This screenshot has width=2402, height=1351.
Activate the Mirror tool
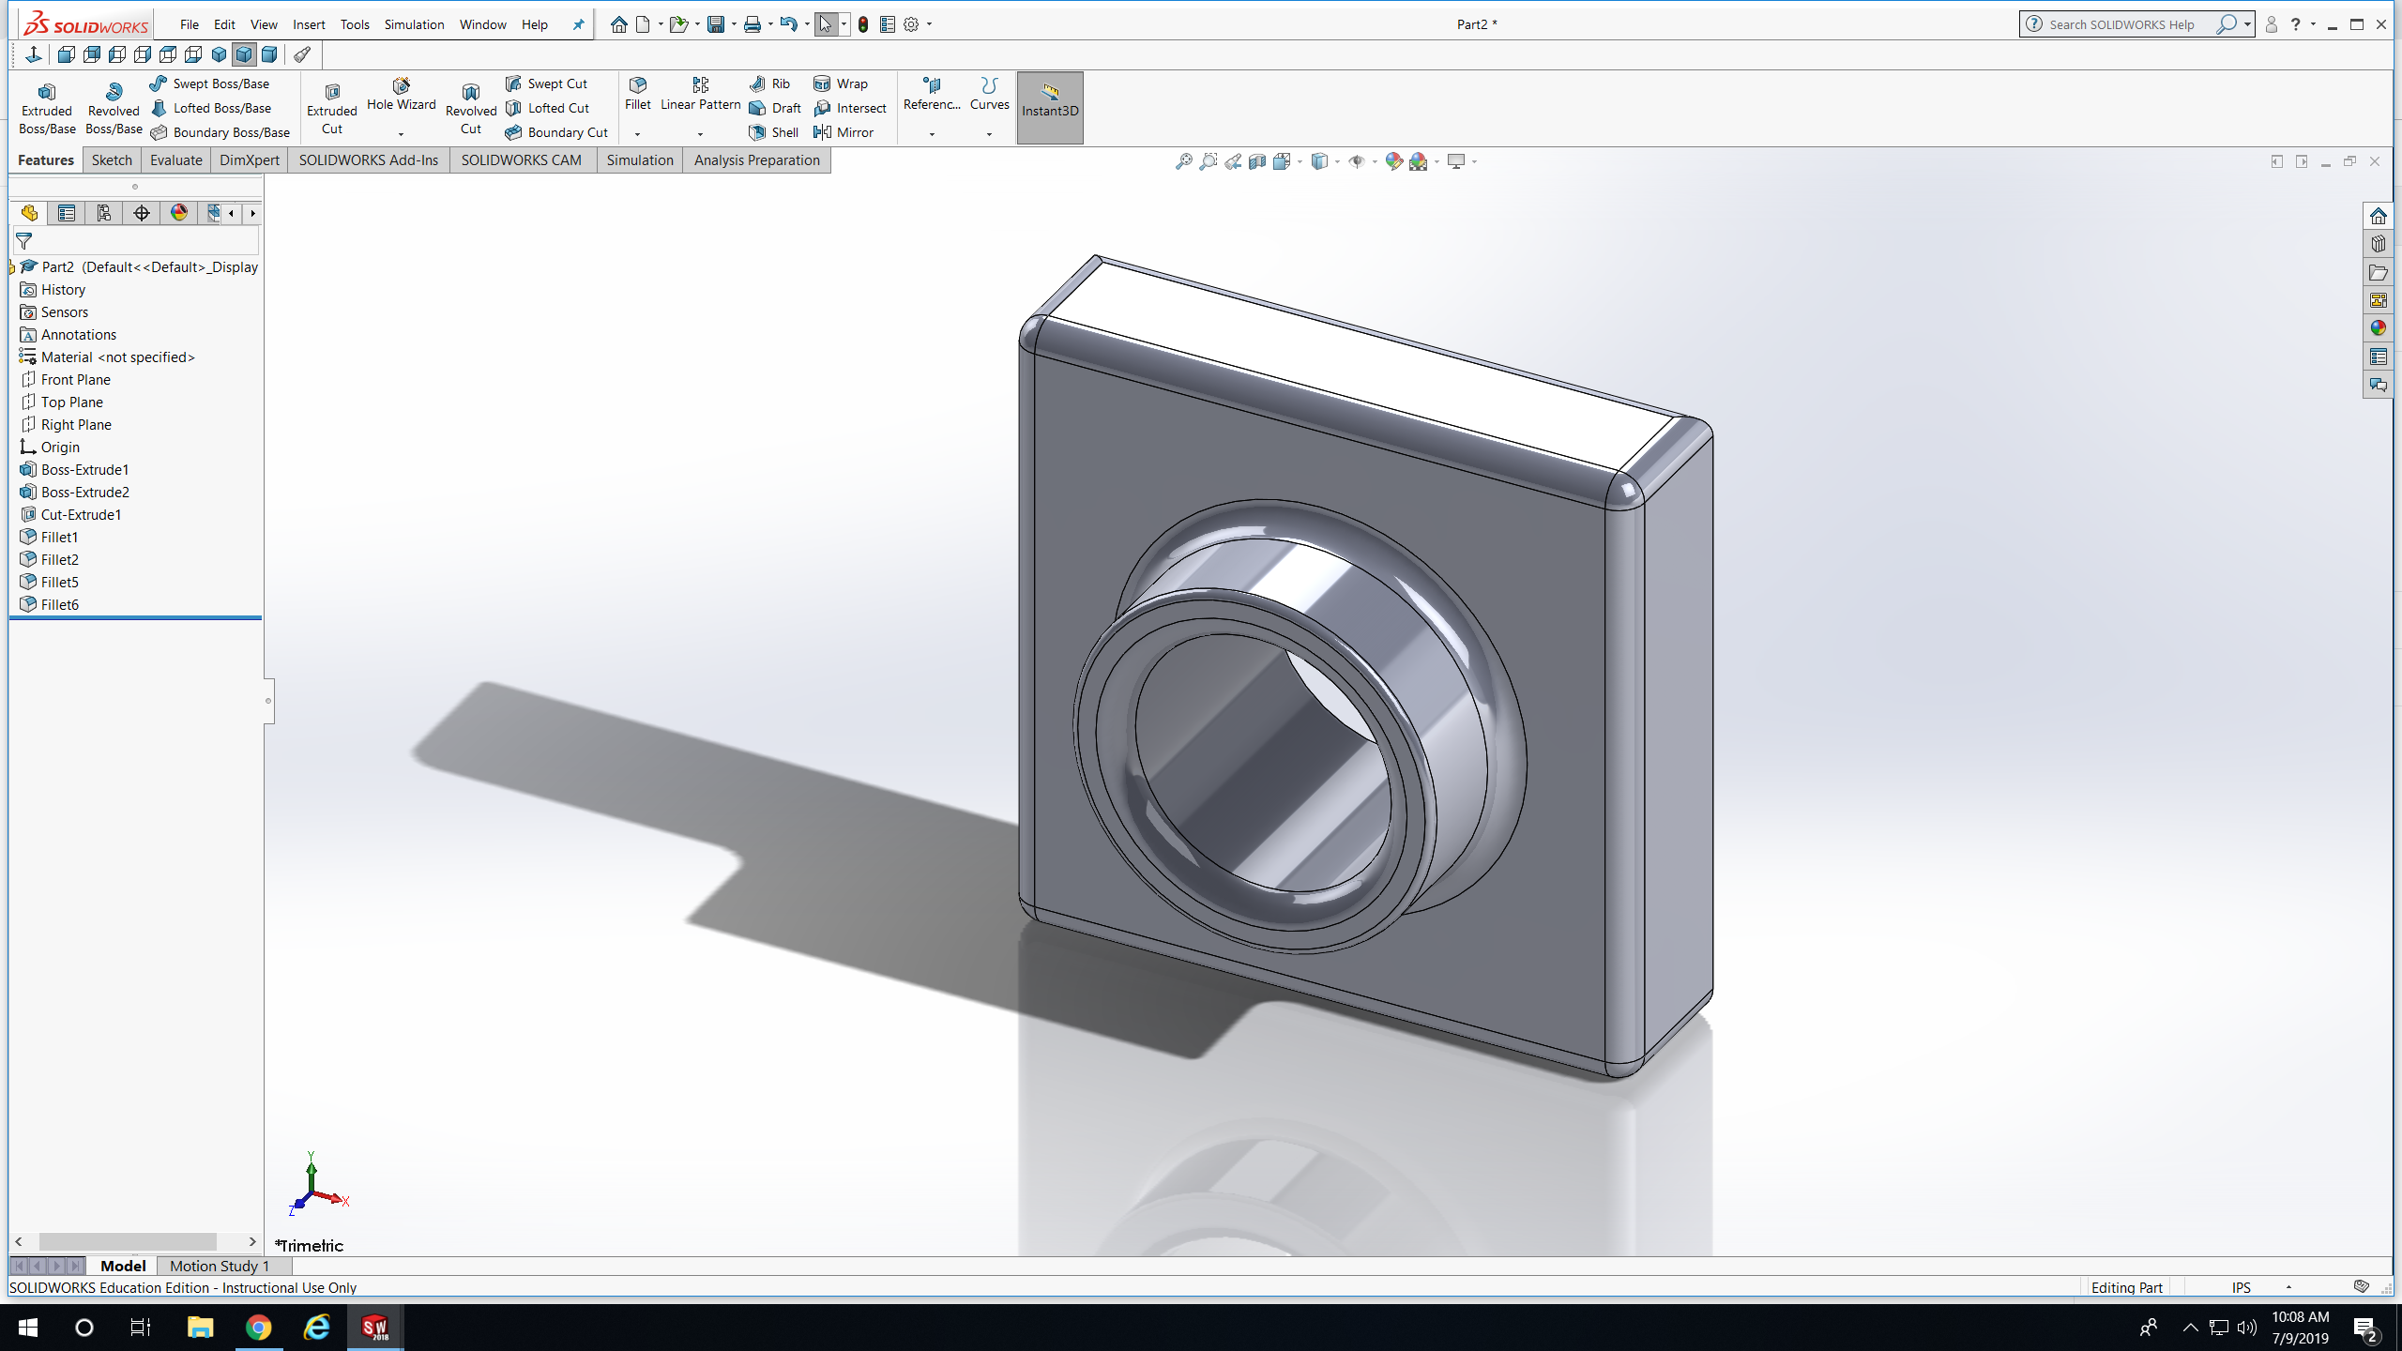(844, 132)
